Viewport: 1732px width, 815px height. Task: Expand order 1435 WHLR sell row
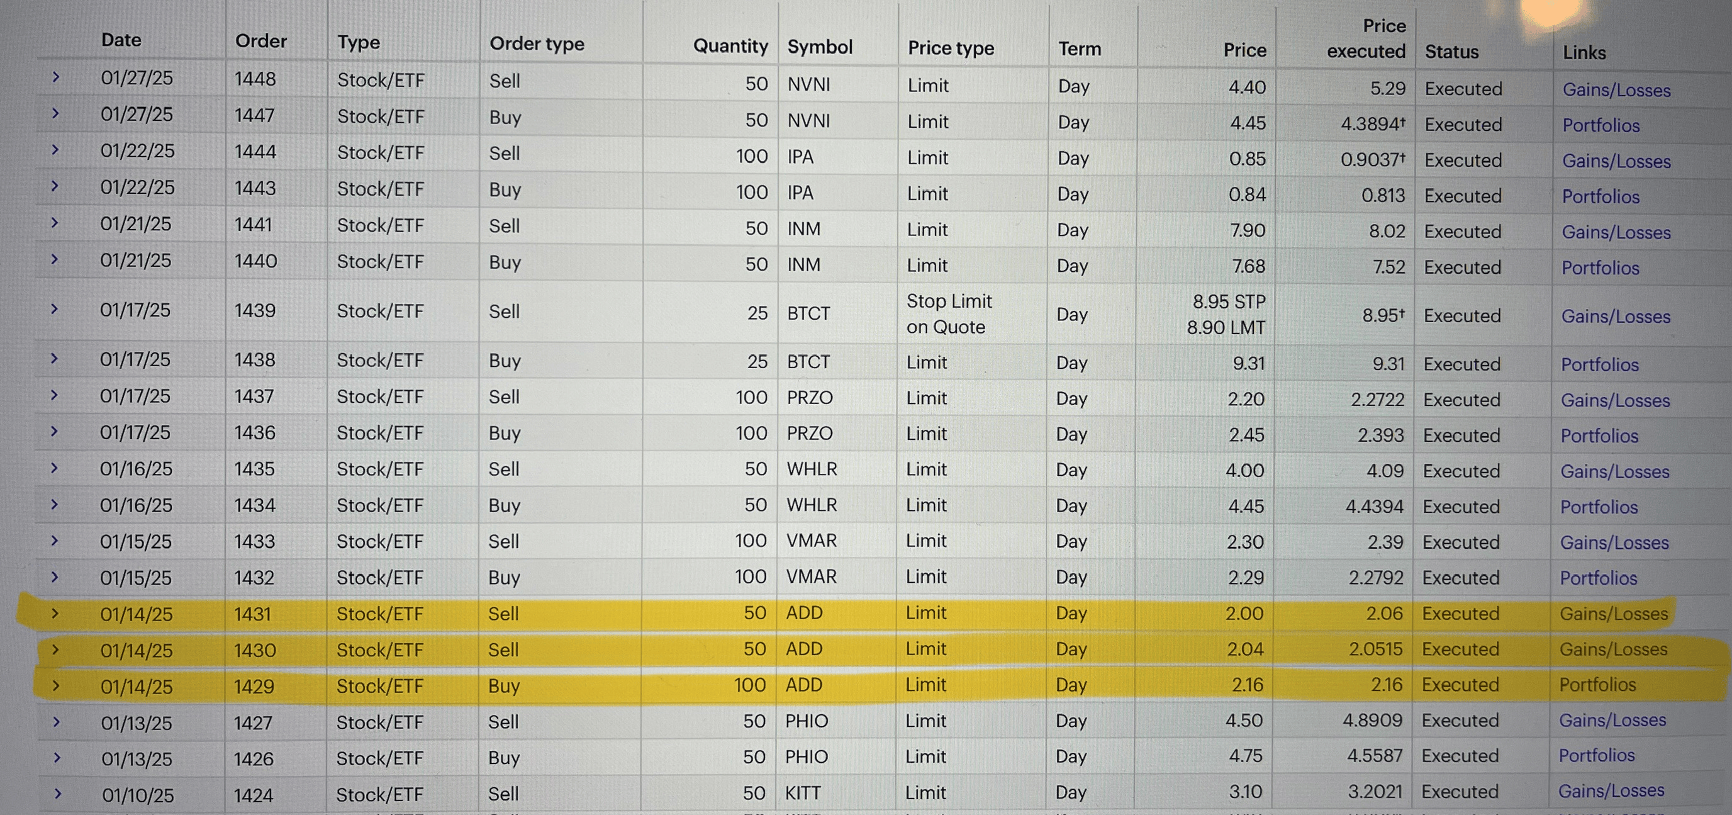(55, 468)
